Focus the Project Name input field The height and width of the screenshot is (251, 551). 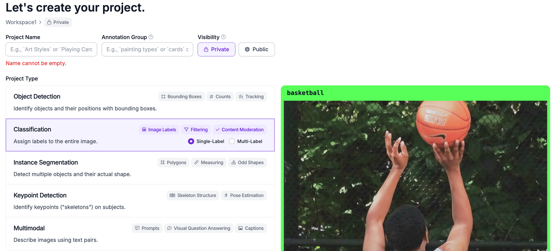[x=51, y=49]
